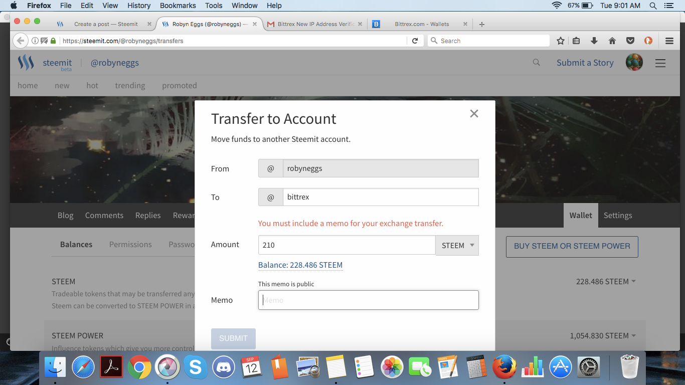Click the Submit a Story link
The image size is (685, 385).
pos(585,62)
